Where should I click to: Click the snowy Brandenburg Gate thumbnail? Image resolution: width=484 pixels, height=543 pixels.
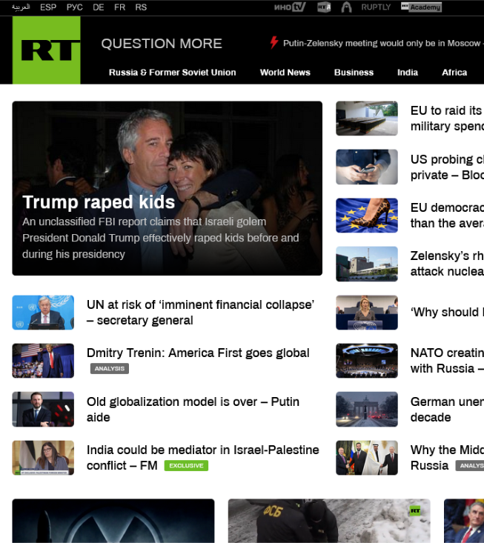coord(367,409)
